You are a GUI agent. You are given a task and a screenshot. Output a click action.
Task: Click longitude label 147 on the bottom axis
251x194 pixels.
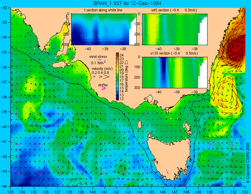click(175, 192)
